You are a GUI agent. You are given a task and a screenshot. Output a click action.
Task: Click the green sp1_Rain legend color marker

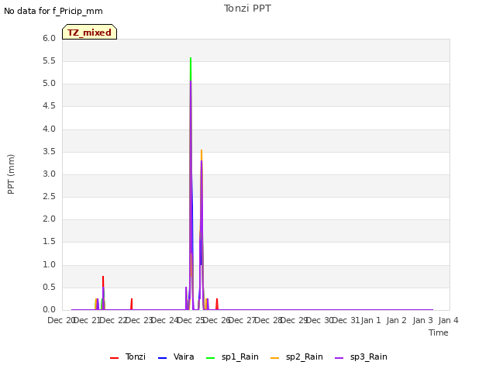point(210,358)
